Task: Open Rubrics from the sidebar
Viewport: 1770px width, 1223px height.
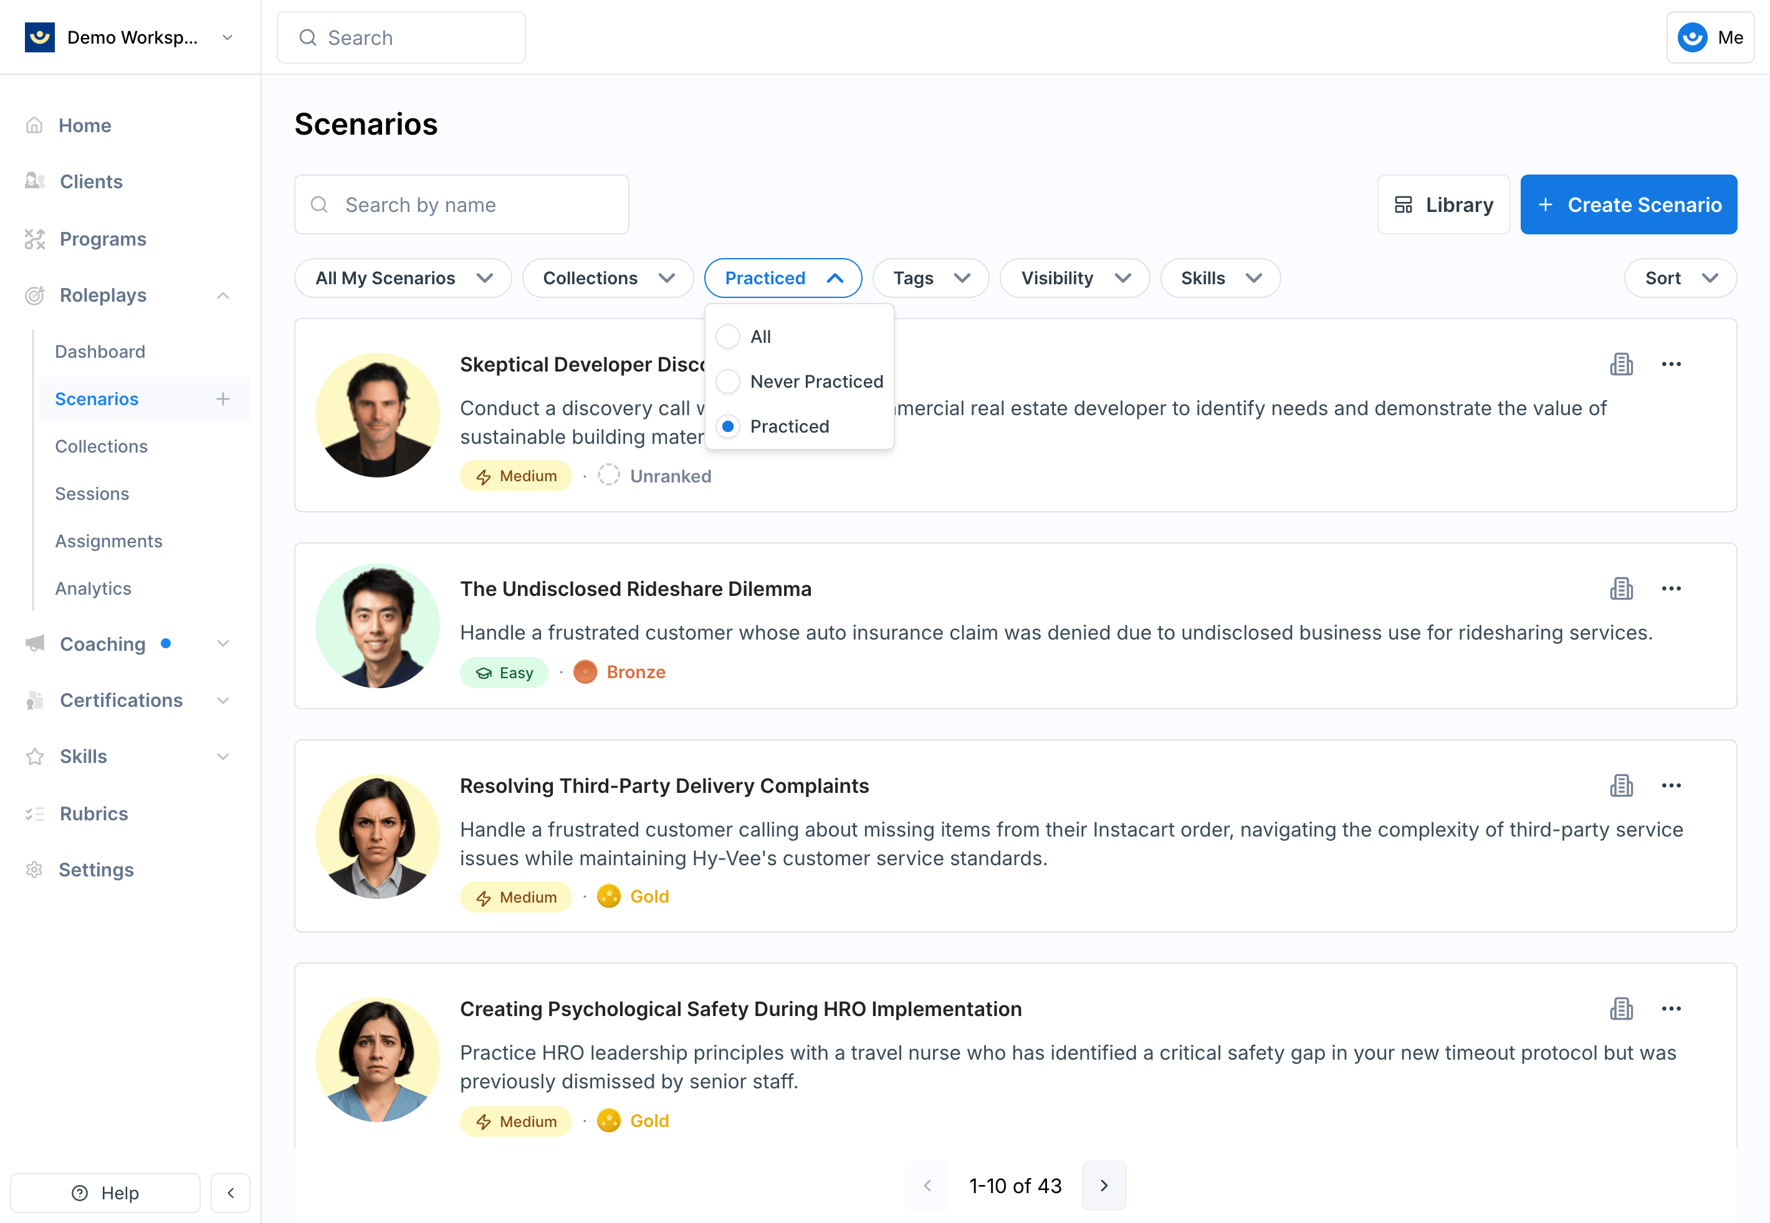Action: (x=93, y=814)
